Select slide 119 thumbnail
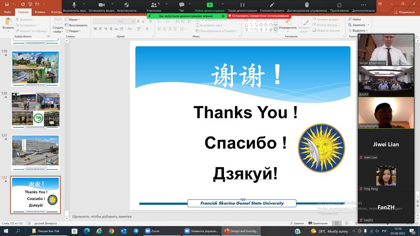Viewport: 420px width, 236px height. tap(35, 68)
